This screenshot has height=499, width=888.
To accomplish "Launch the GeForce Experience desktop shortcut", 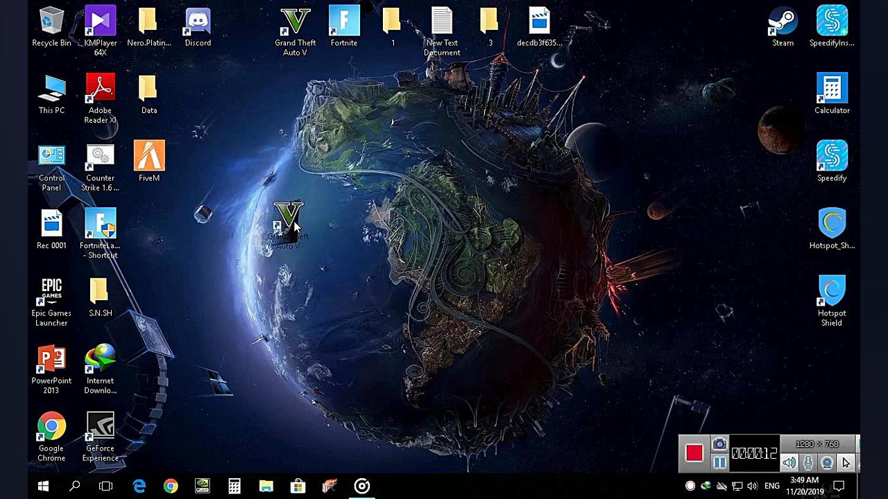I will pyautogui.click(x=100, y=437).
